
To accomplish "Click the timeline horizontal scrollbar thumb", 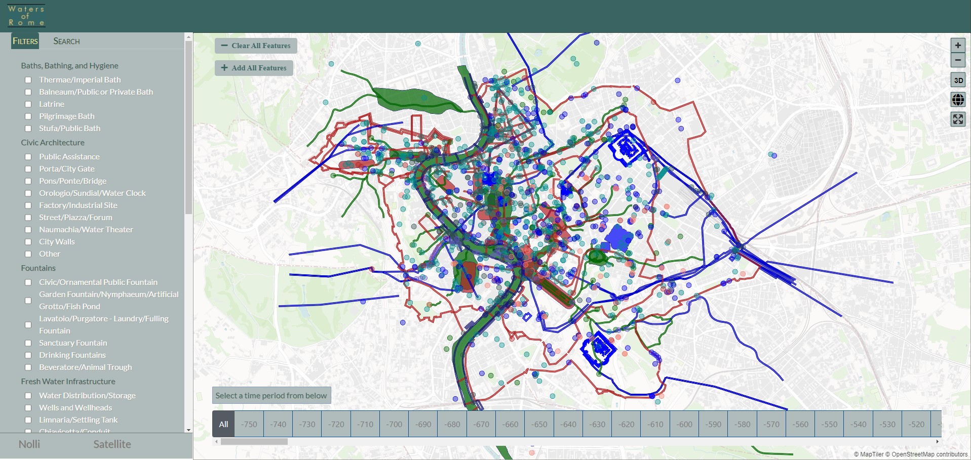I will tap(254, 441).
